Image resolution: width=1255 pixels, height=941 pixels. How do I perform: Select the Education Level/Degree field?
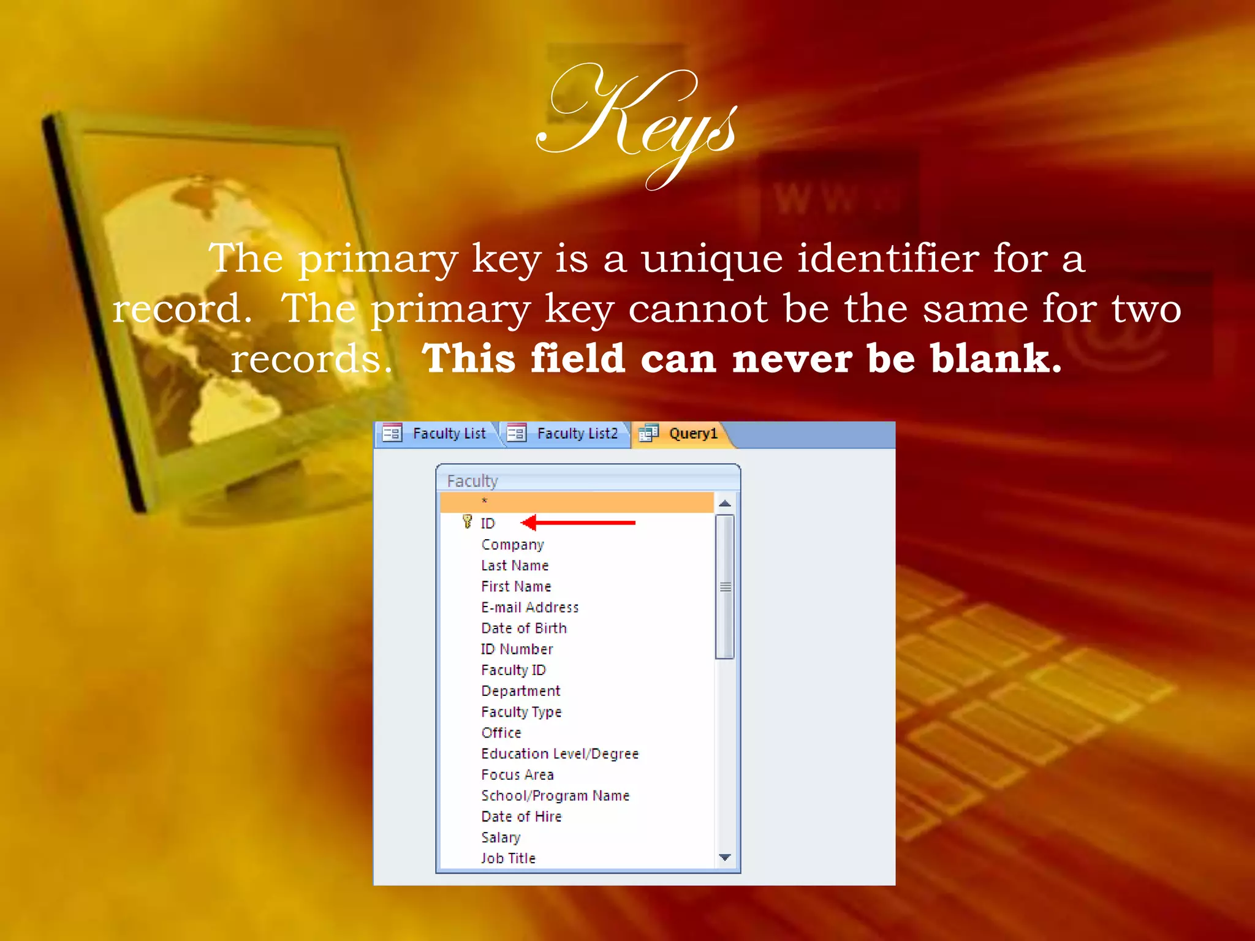click(559, 754)
